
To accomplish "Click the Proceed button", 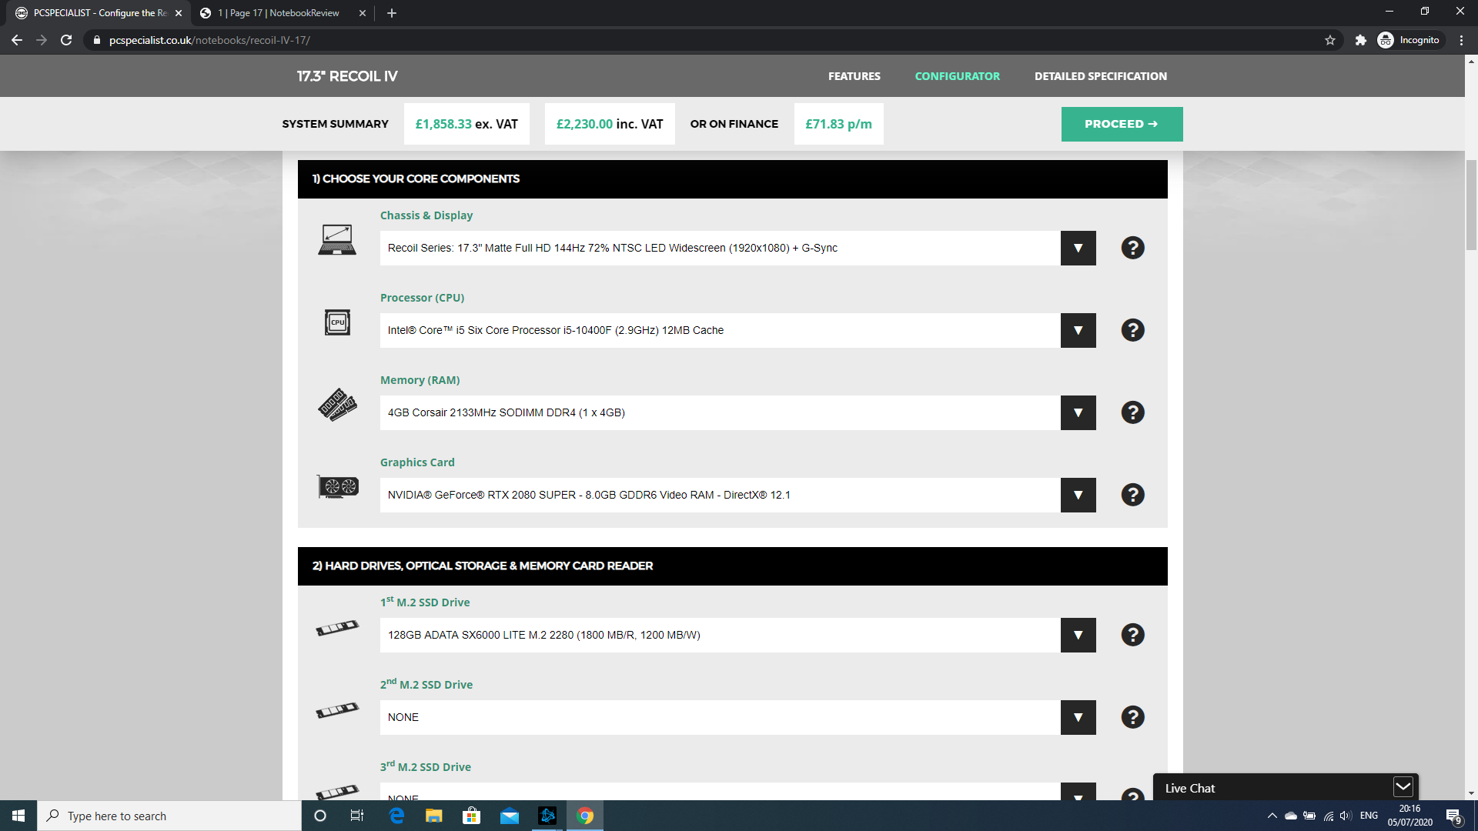I will click(x=1122, y=124).
